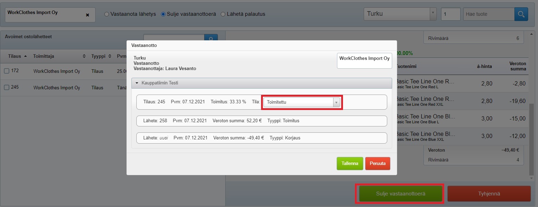Tick the checkbox for order 172
Viewport: 538px width, 207px height.
7,71
